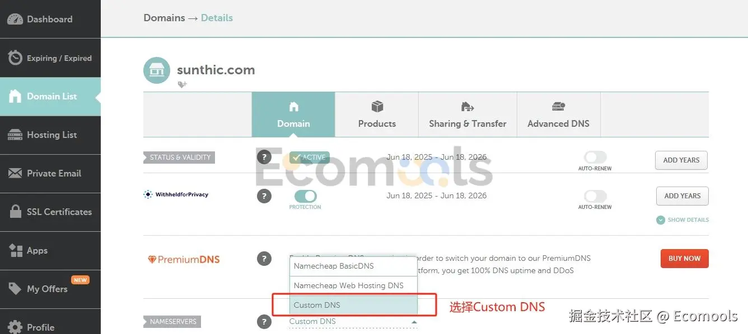Click the Expiring clock icon
748x334 pixels.
15,58
